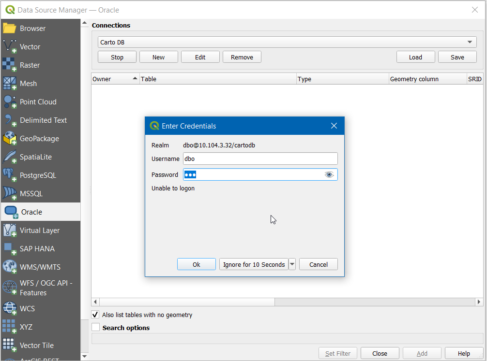This screenshot has height=361, width=487.
Task: Uncheck 'Also list tables with no geometry'
Action: [x=95, y=315]
